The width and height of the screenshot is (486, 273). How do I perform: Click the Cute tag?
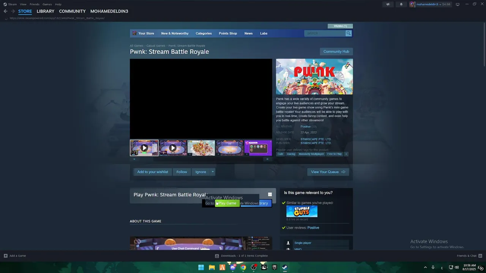[280, 154]
